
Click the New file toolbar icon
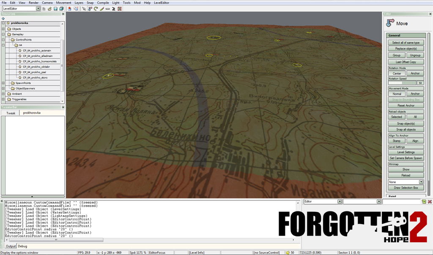click(44, 9)
